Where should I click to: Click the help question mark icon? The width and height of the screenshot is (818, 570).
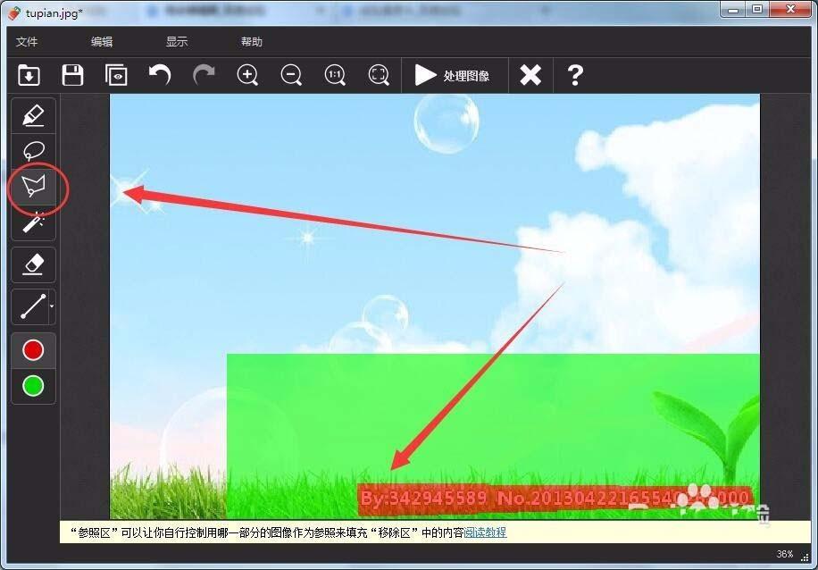click(x=575, y=75)
